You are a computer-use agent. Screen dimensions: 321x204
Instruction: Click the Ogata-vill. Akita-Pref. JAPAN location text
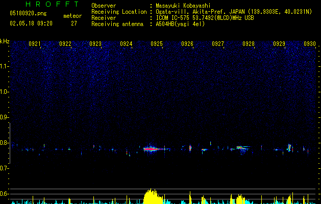click(x=234, y=12)
